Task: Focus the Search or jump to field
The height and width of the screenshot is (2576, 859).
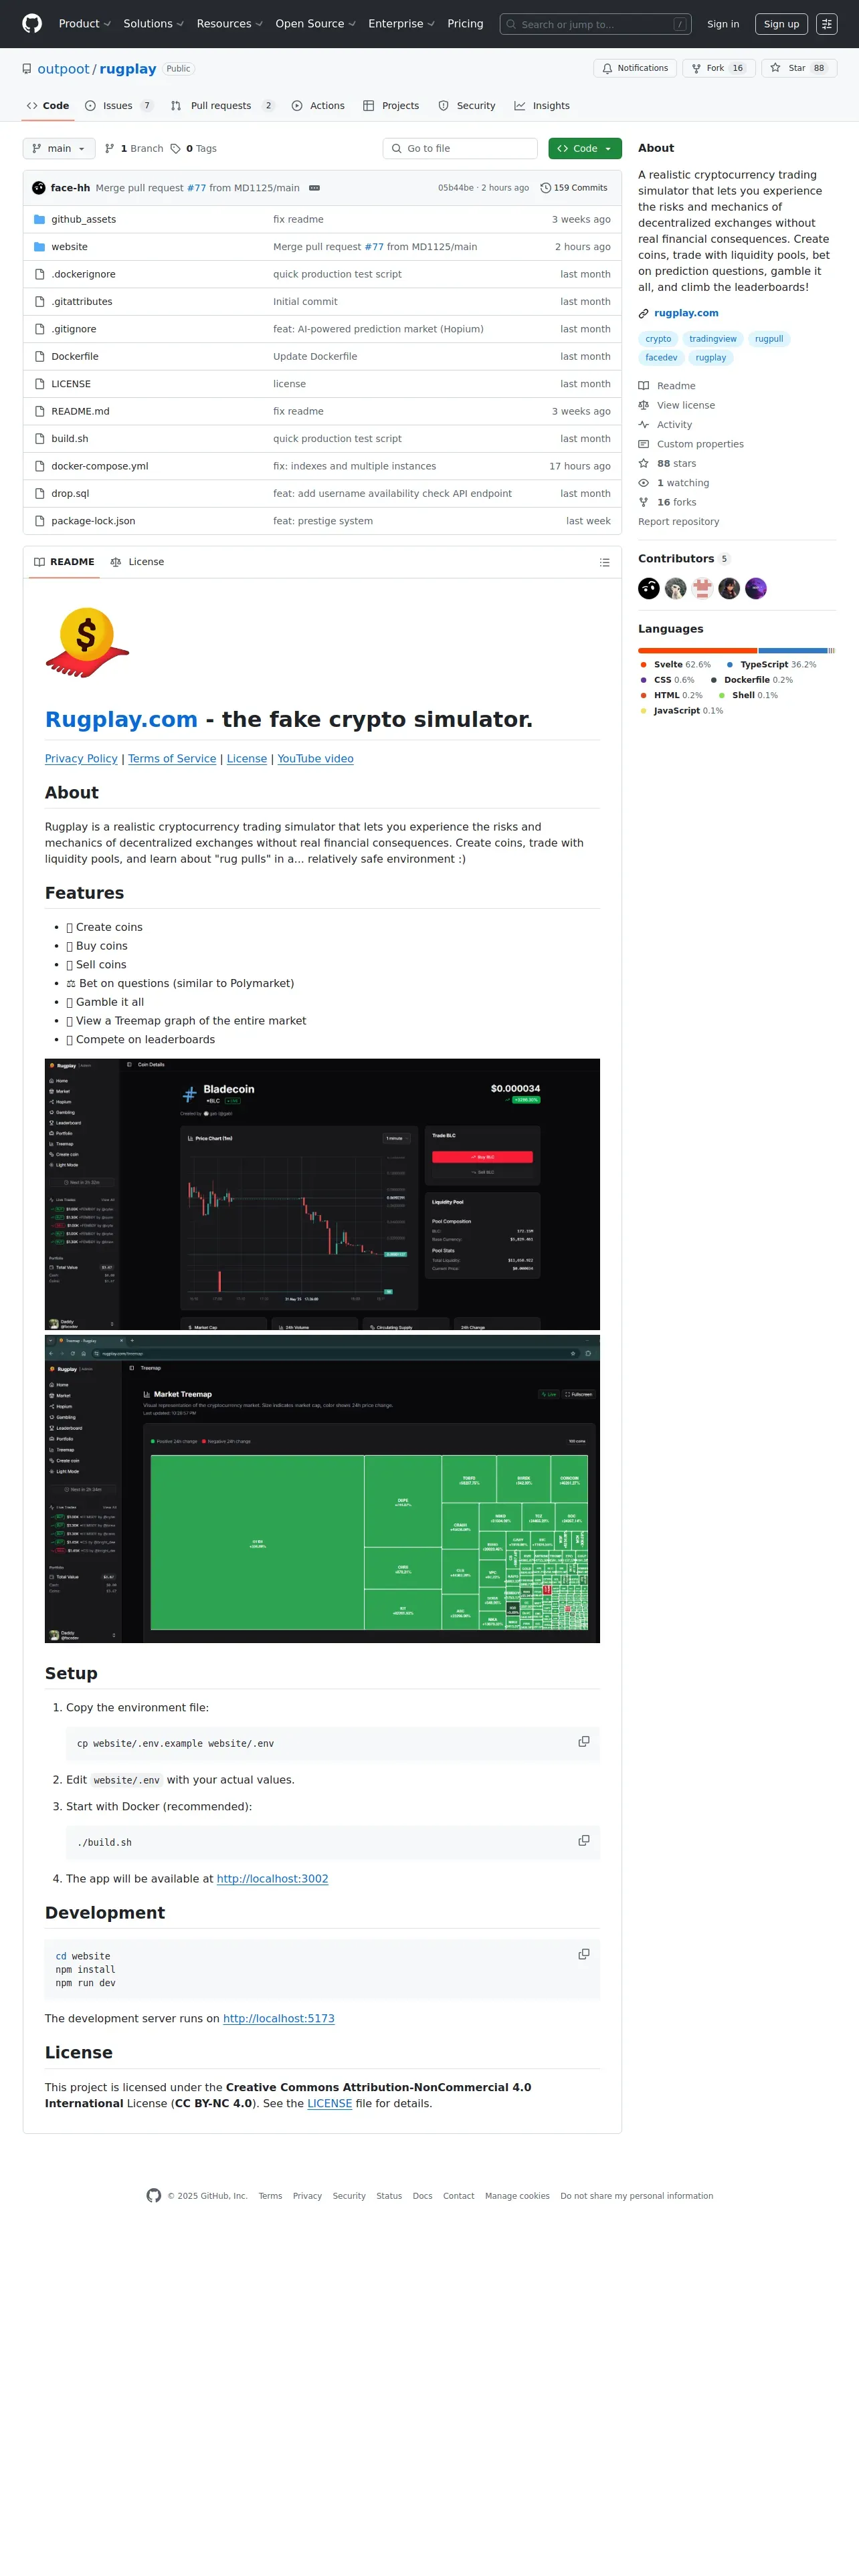Action: pyautogui.click(x=595, y=24)
